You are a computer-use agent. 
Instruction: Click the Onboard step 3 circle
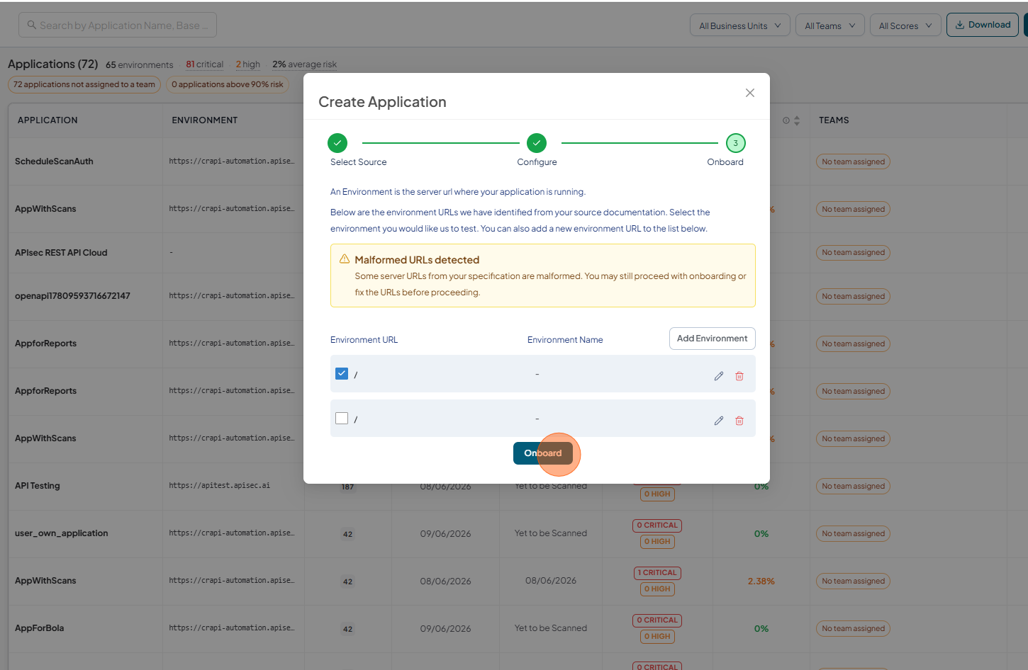736,143
